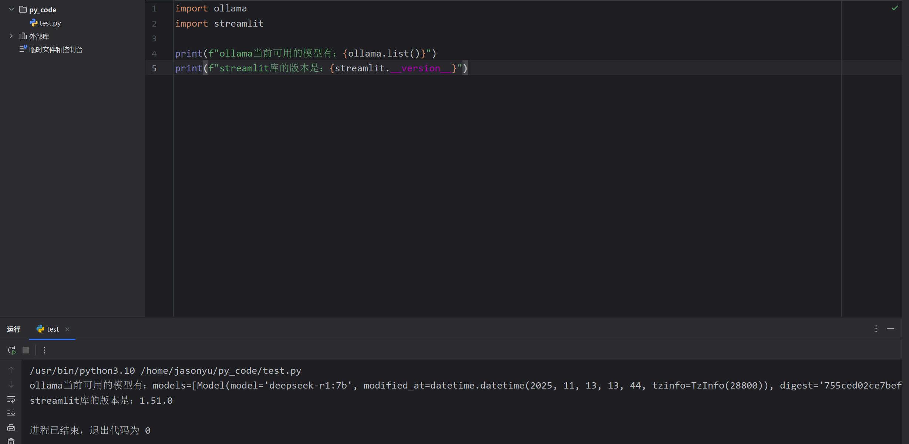Image resolution: width=909 pixels, height=444 pixels.
Task: Toggle scroll to end of output
Action: [x=11, y=413]
